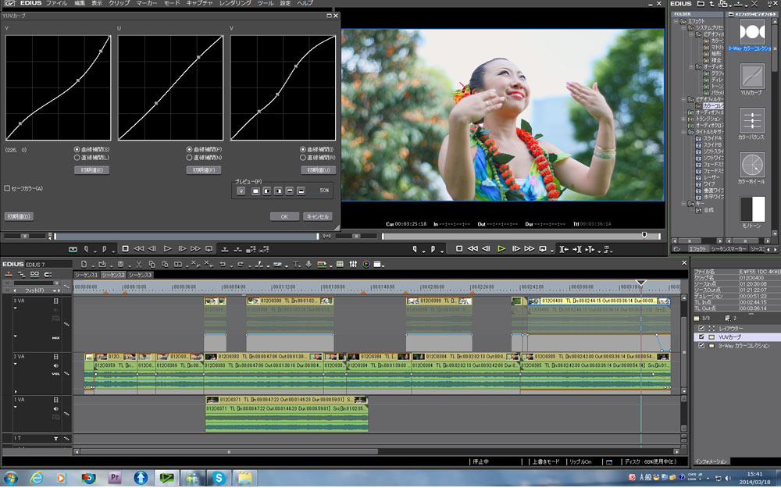This screenshot has height=488, width=781.
Task: Open the エフェクト palette tab
Action: [x=697, y=249]
